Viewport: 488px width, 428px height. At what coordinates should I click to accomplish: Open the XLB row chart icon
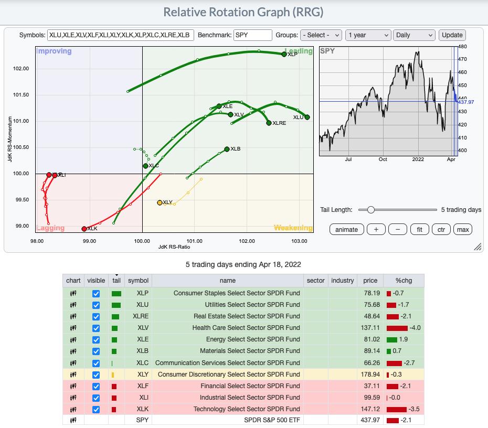click(73, 351)
